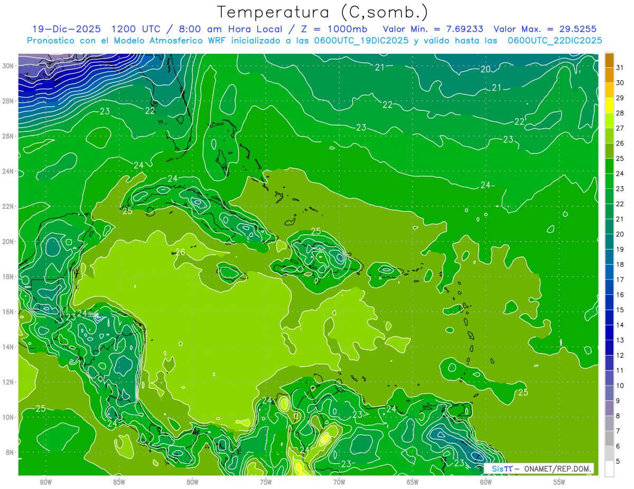Viewport: 634px width, 489px height.
Task: Click the 85W longitude label
Action: (119, 482)
